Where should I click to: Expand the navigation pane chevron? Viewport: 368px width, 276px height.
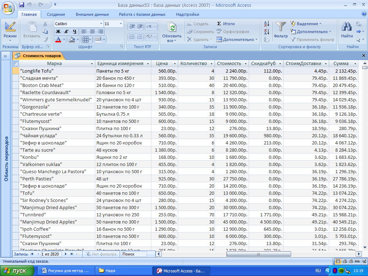[x=5, y=56]
